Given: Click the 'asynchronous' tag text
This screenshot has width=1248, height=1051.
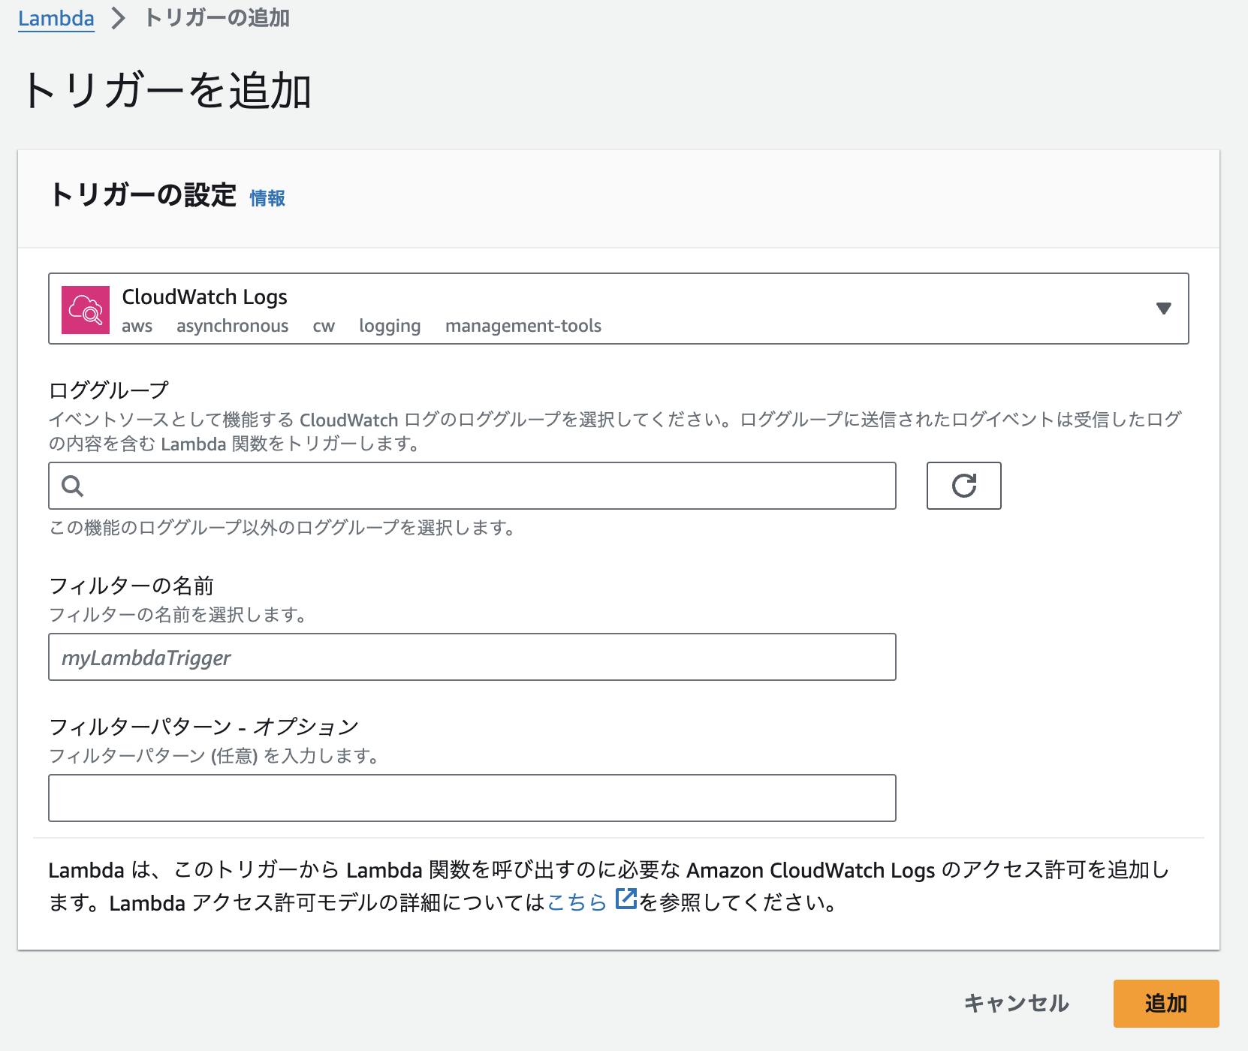Looking at the screenshot, I should click(233, 326).
